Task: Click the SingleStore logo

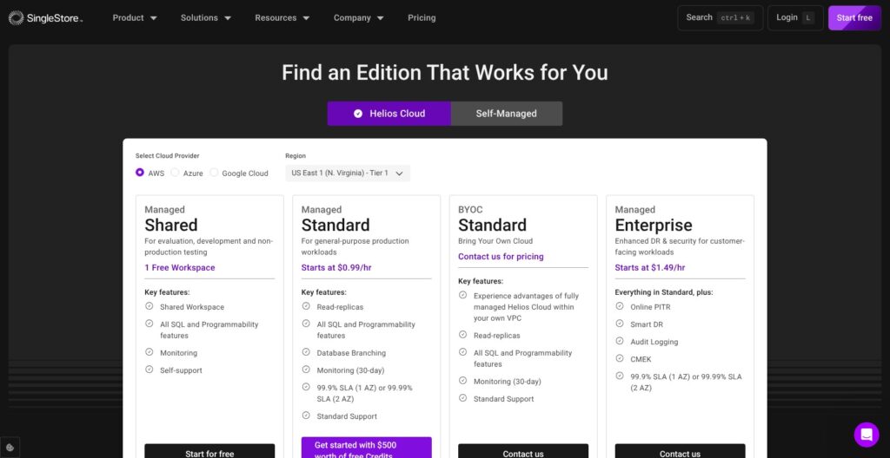Action: [45, 17]
